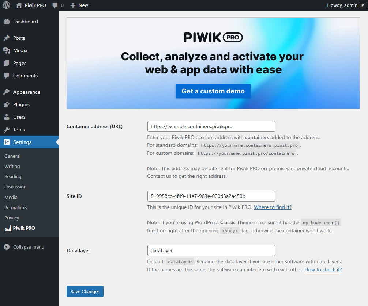Click the Dashboard gauge icon
368x306 pixels.
point(7,22)
